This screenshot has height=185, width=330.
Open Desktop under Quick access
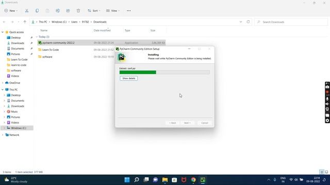[x=16, y=38]
